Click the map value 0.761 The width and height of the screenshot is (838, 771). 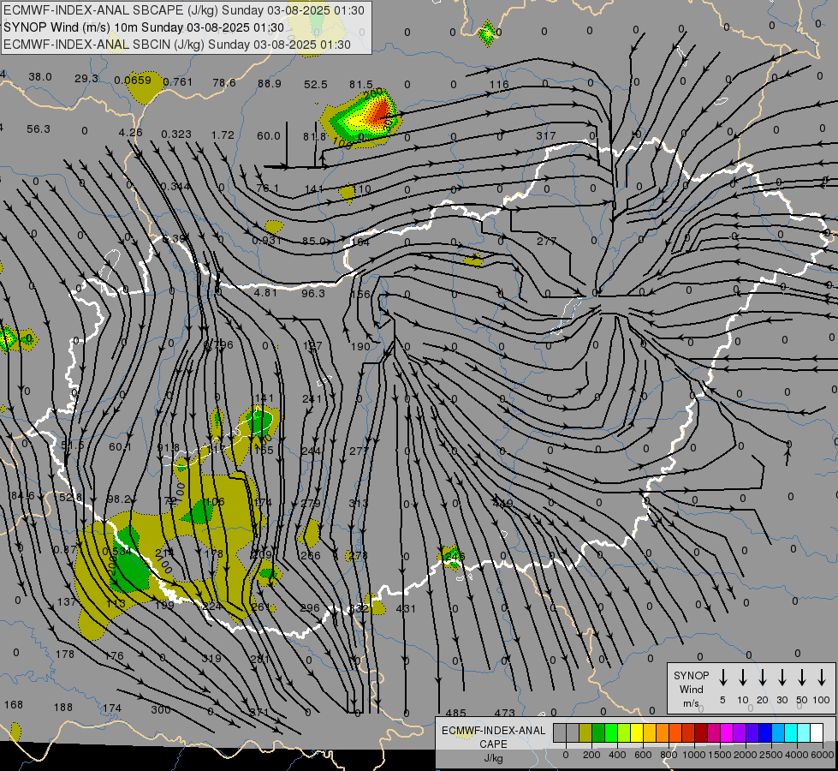pos(177,82)
